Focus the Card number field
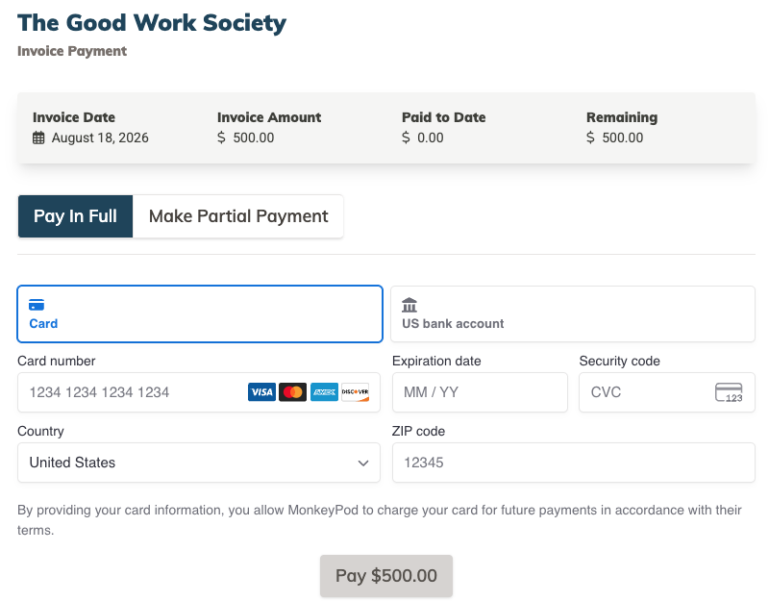The height and width of the screenshot is (601, 769). (199, 392)
